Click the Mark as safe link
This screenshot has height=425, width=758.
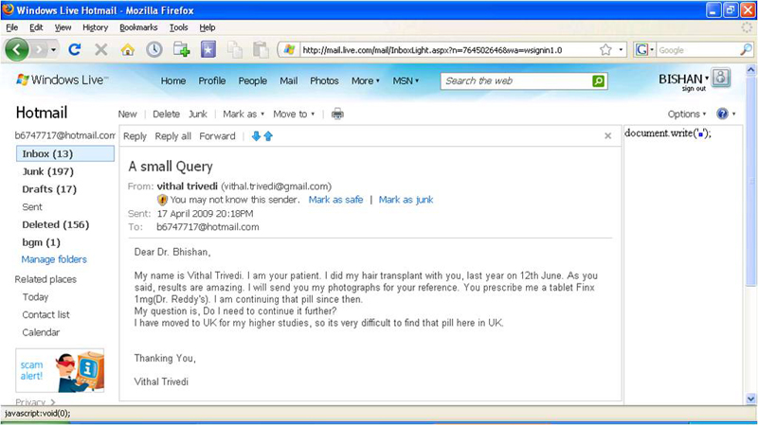coord(335,200)
